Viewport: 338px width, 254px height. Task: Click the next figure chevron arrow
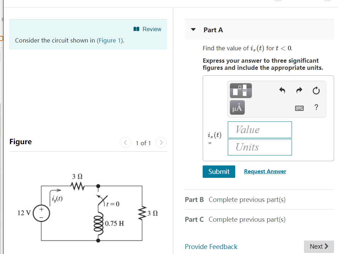click(x=161, y=142)
